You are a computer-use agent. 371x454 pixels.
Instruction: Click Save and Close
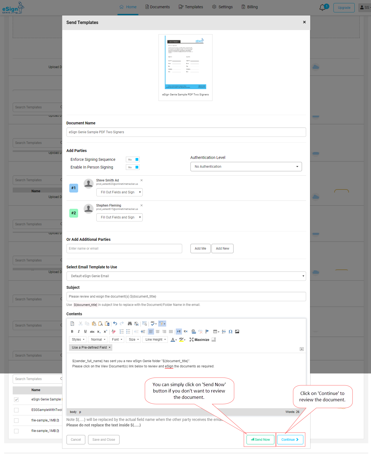point(104,440)
